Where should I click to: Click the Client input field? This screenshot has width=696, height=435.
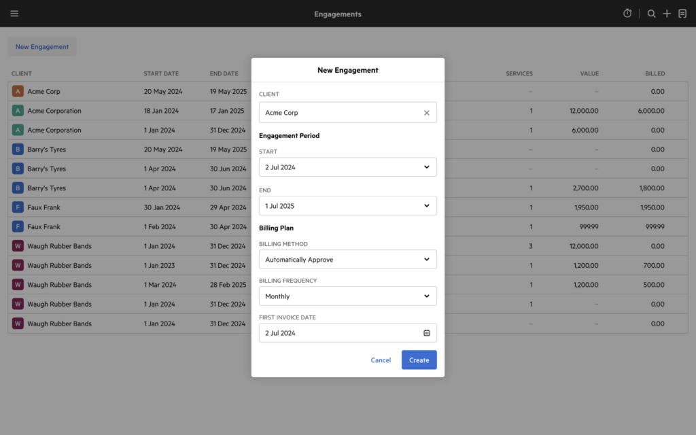(340, 113)
